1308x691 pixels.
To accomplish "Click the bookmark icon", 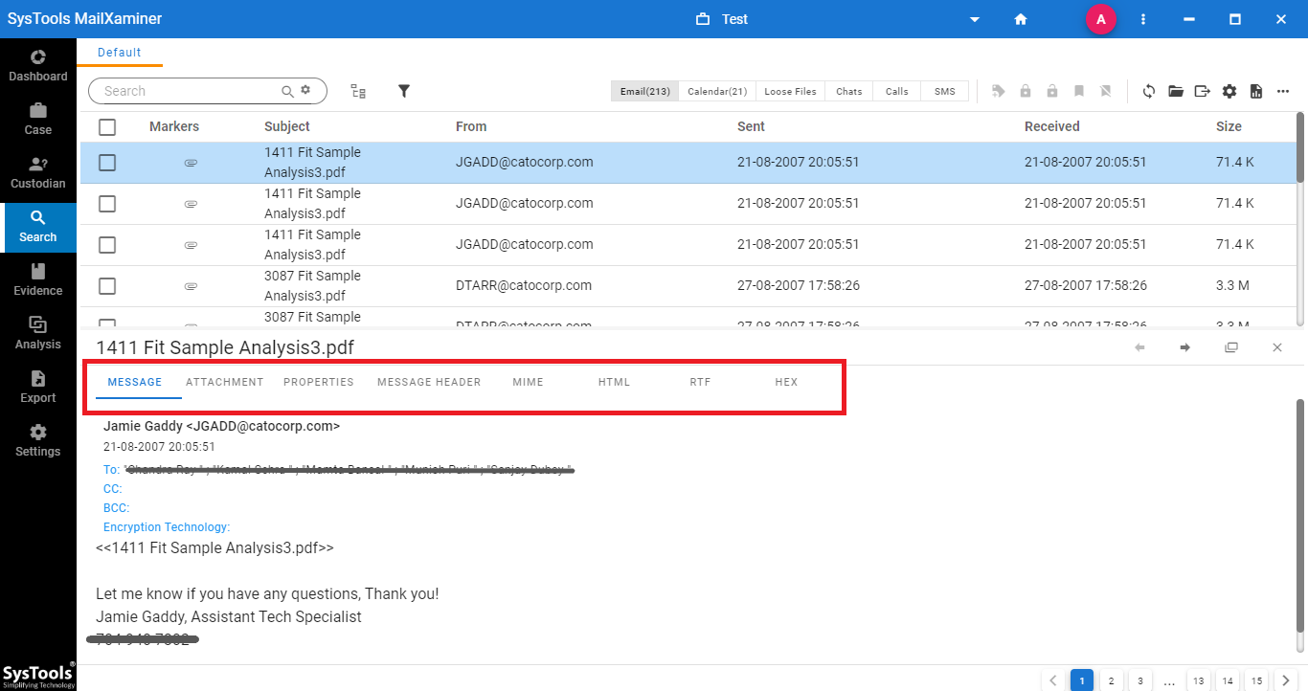I will tap(1079, 91).
